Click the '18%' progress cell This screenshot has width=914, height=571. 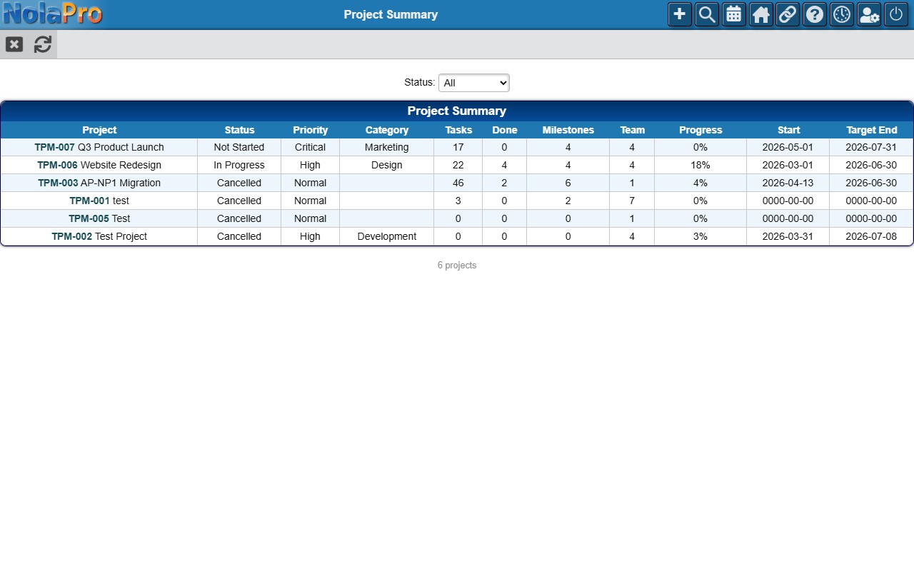click(700, 165)
